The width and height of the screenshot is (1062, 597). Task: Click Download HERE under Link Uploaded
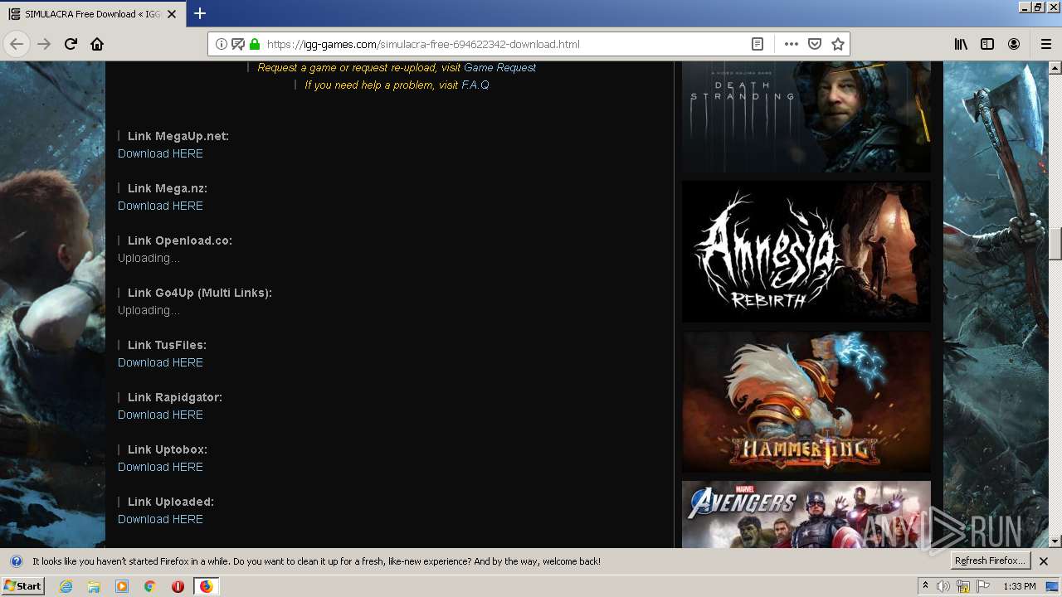click(x=160, y=519)
